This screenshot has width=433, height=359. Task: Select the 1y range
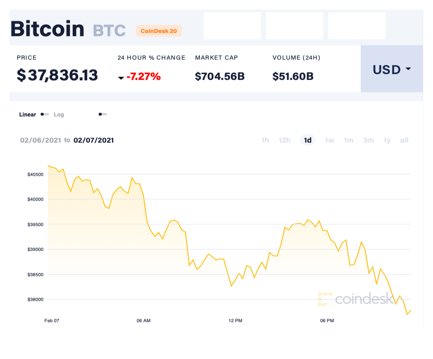point(387,140)
